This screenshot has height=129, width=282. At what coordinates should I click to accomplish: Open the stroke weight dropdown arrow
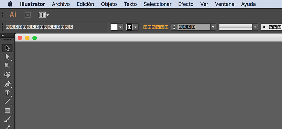pos(213,27)
